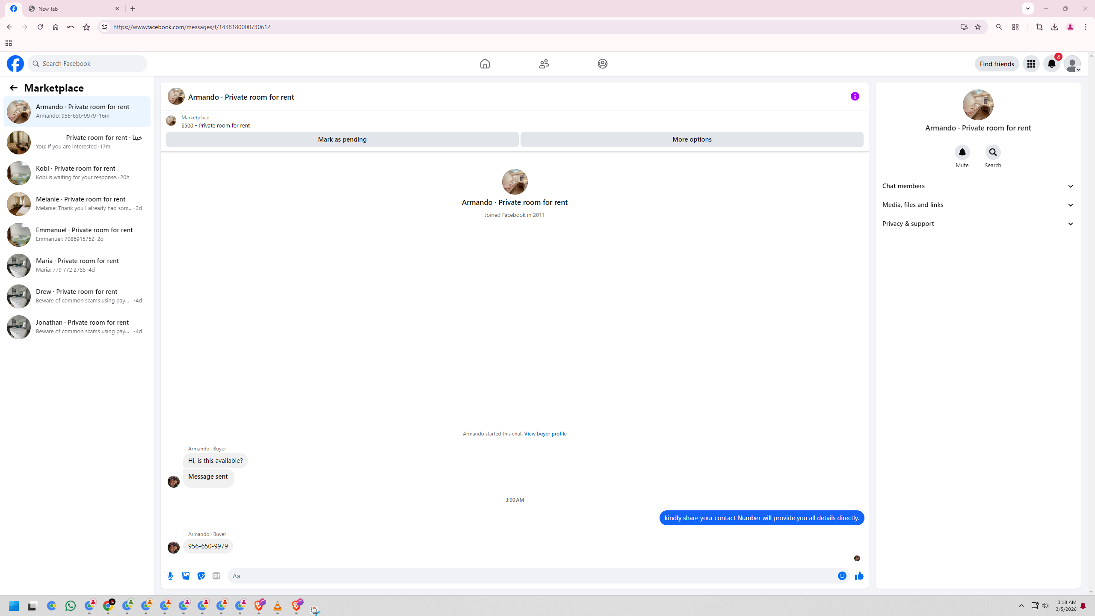Open the browser downloads icon
Screen dimensions: 1095x616
coord(1055,27)
